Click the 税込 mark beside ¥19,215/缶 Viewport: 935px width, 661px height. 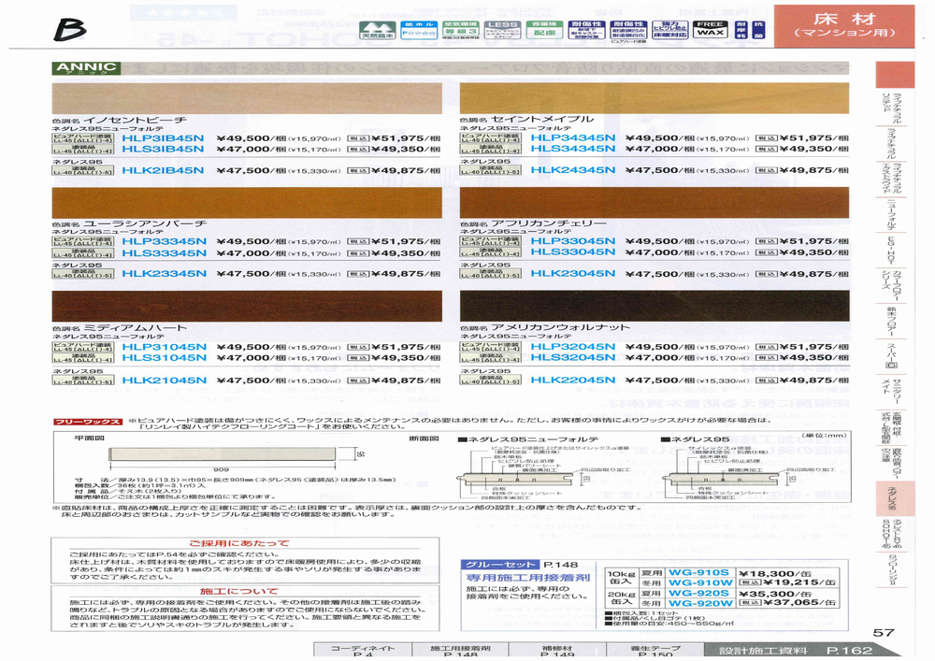coord(750,582)
